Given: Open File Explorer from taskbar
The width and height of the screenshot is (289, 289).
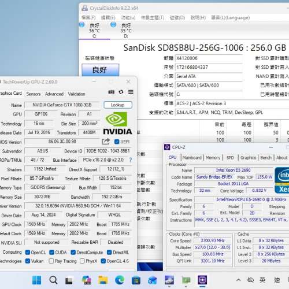Looking at the screenshot, I should 103,280.
